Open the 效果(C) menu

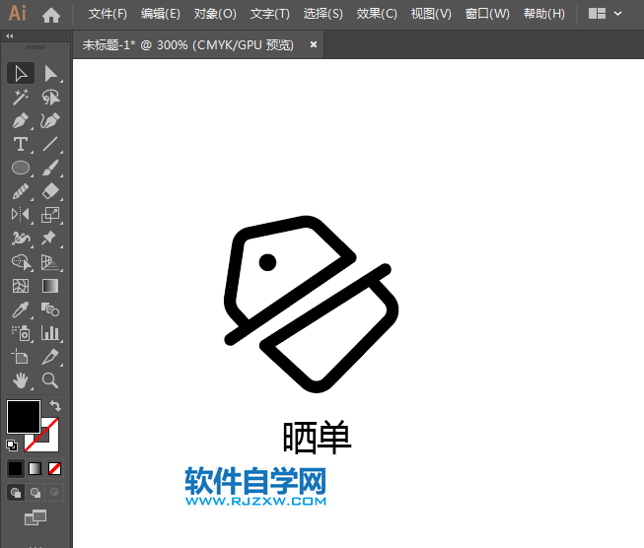pyautogui.click(x=377, y=14)
